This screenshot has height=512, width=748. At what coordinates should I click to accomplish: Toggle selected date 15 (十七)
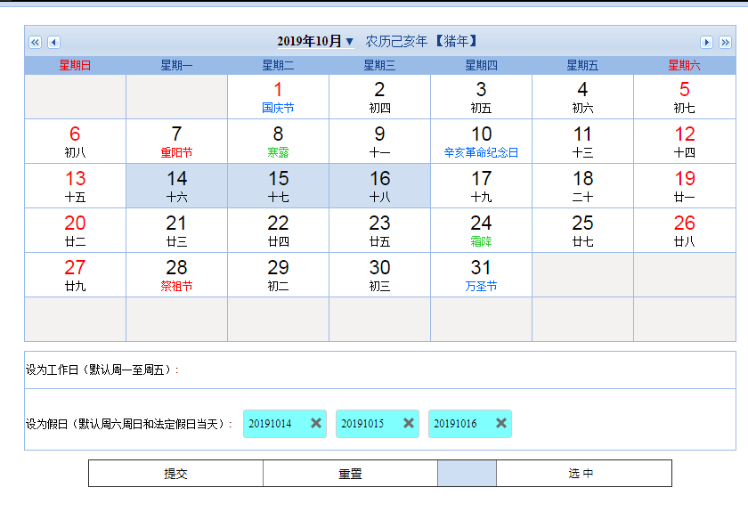278,186
